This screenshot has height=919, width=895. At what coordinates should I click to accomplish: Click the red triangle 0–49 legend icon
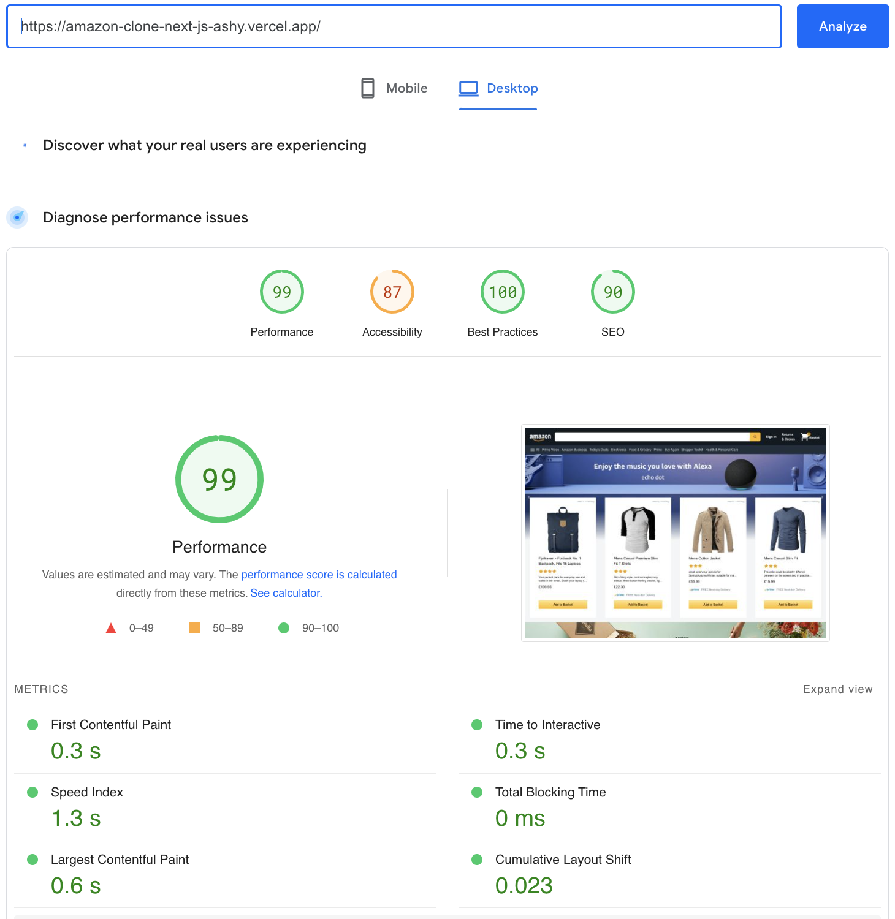(x=111, y=628)
